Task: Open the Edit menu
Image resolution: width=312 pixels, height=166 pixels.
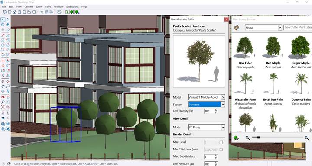Action: click(11, 7)
